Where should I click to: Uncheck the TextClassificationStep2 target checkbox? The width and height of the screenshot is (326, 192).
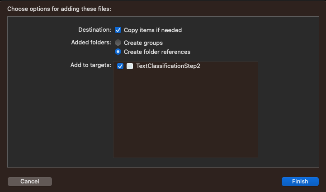120,66
